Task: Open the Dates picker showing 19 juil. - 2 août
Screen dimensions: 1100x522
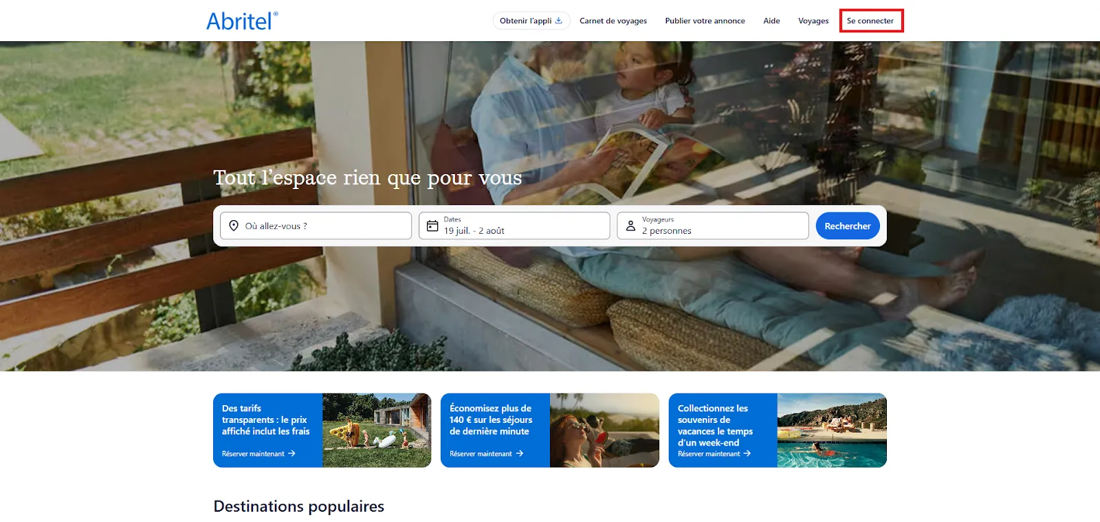Action: point(514,226)
